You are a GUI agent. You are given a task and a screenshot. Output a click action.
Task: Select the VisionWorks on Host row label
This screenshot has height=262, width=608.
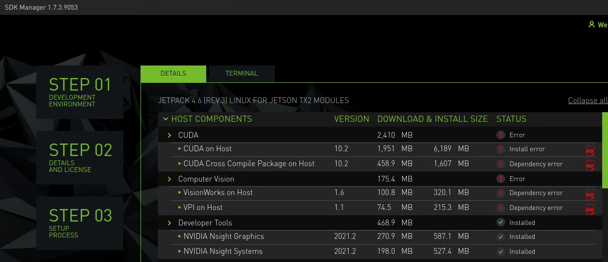(x=218, y=193)
